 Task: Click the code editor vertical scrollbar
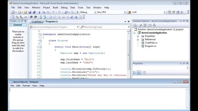(129, 55)
